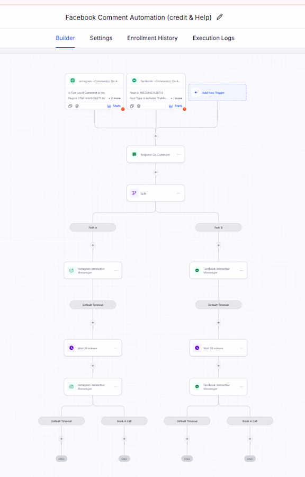Viewport: 305px width, 477px height.
Task: Select the first Facebook Interactive Messenger step
Action: coord(218,270)
